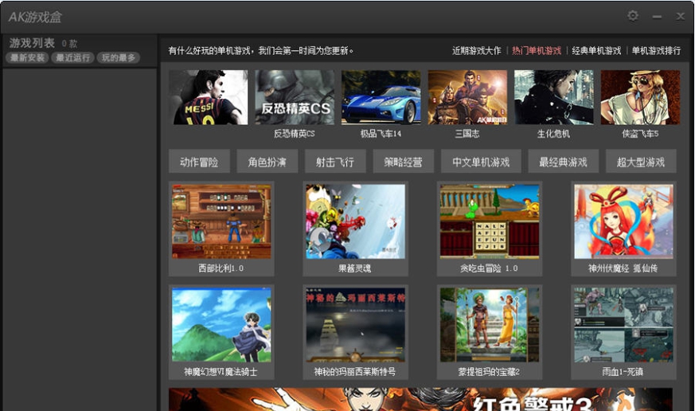Open the 神州伏魔经 狐仙传 game screenshot
Viewport: 695px width, 411px height.
click(x=623, y=221)
